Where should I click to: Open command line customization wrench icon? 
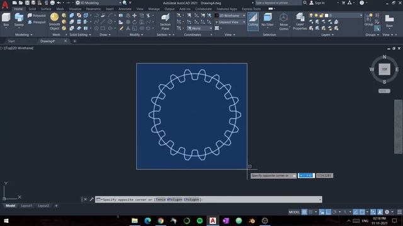(91, 199)
